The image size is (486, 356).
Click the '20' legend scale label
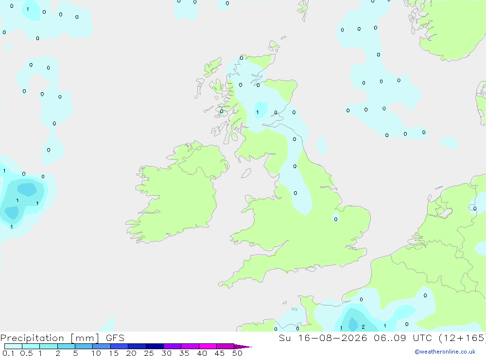pyautogui.click(x=131, y=353)
